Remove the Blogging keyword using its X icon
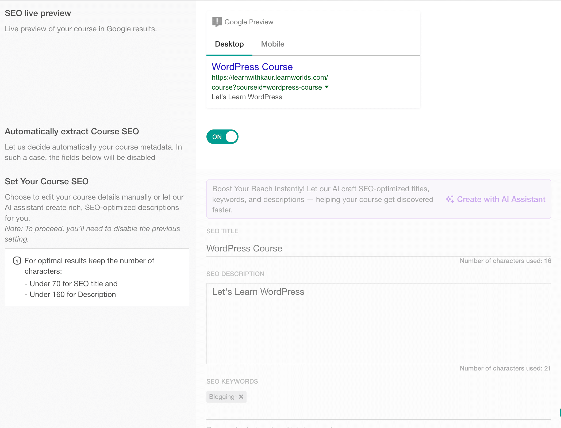Screen dimensions: 561x428 click(241, 397)
